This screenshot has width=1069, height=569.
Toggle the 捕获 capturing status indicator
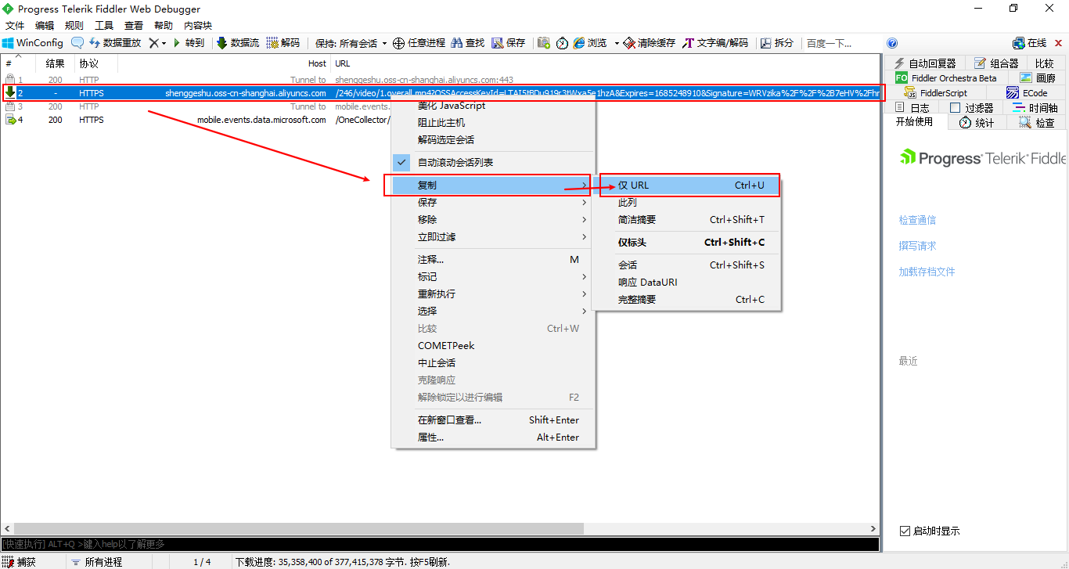(x=20, y=562)
